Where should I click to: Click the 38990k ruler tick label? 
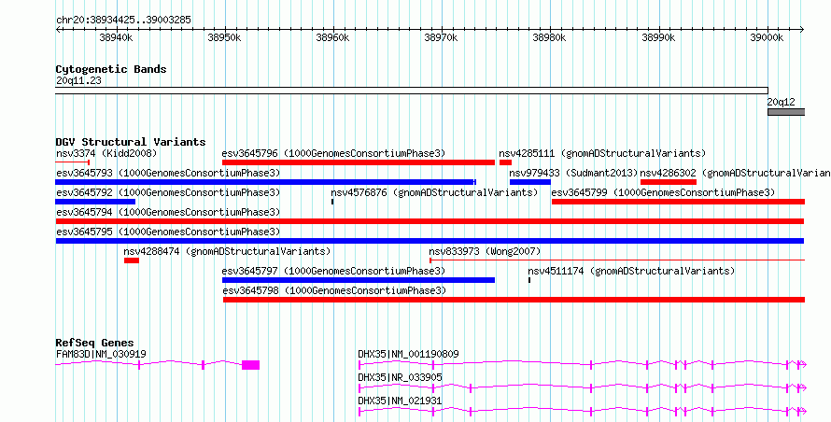click(x=657, y=37)
